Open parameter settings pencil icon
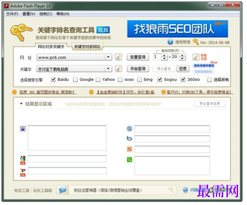The width and height of the screenshot is (247, 205). [x=196, y=57]
